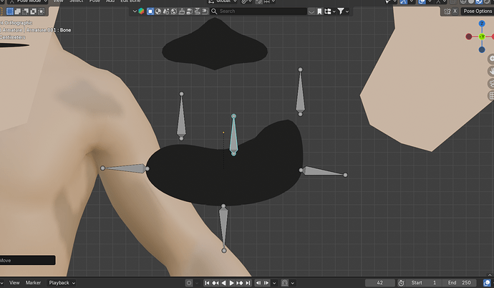
Task: Click the Z axis on navigation gizmo
Action: pos(482,24)
